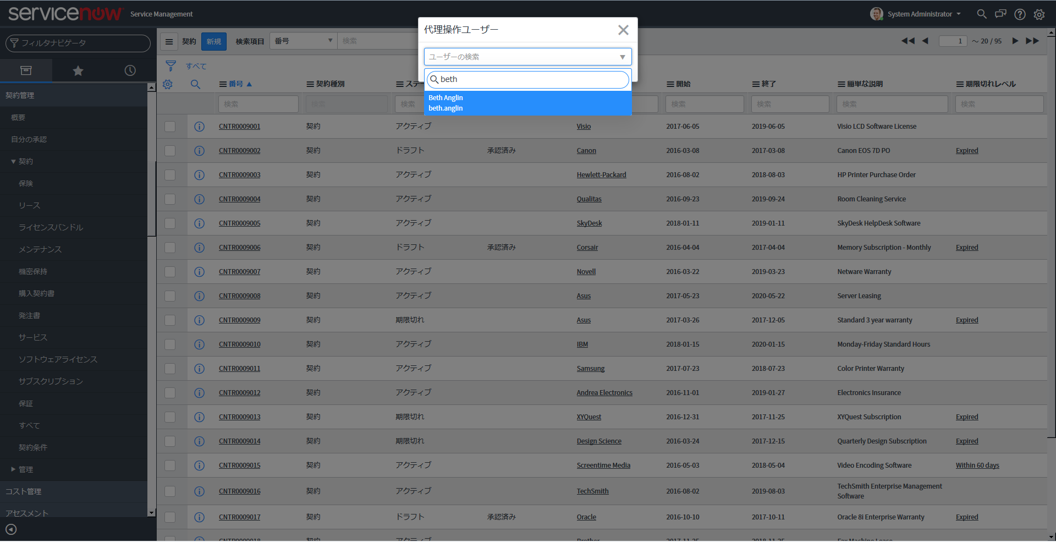Viewport: 1056px width, 542px height.
Task: Open all applications tab in navigator
Action: tap(26, 70)
